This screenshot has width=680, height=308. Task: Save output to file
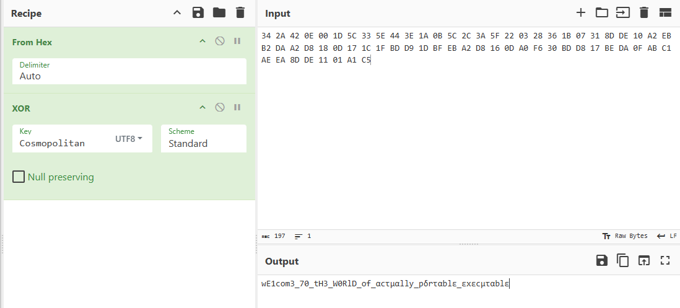[602, 260]
